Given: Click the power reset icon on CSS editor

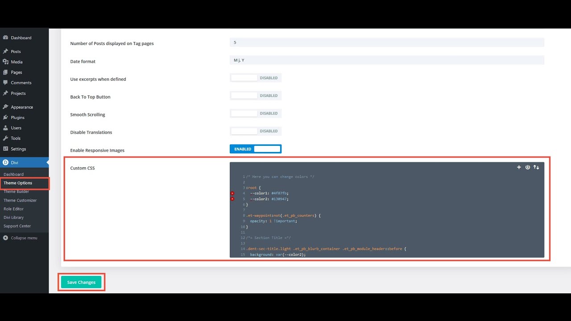Looking at the screenshot, I should 528,167.
